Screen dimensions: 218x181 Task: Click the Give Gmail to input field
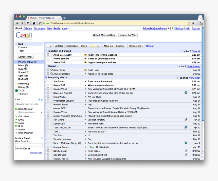[28, 145]
